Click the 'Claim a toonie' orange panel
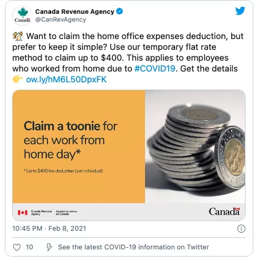 click(x=79, y=147)
